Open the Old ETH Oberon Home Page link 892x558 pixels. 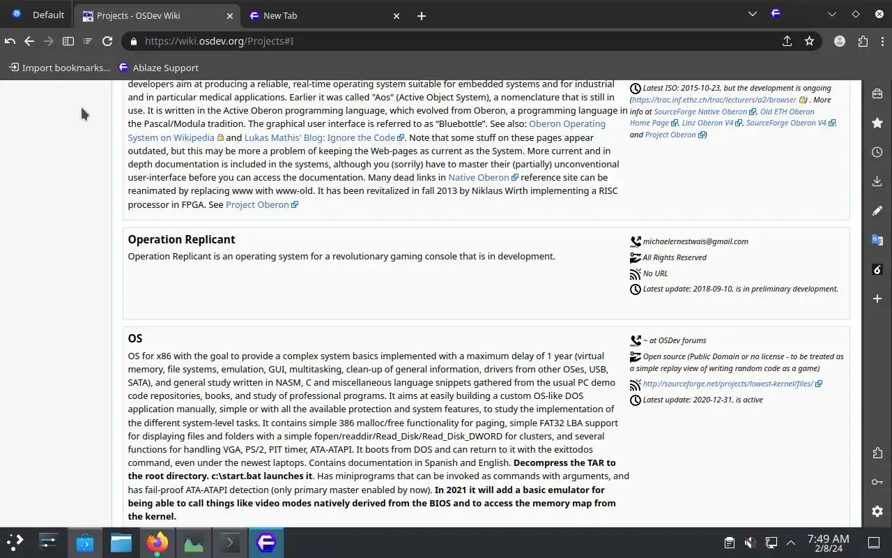click(x=722, y=117)
